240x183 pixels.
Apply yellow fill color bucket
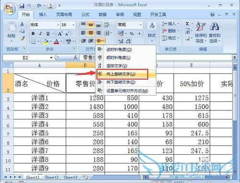46,41
